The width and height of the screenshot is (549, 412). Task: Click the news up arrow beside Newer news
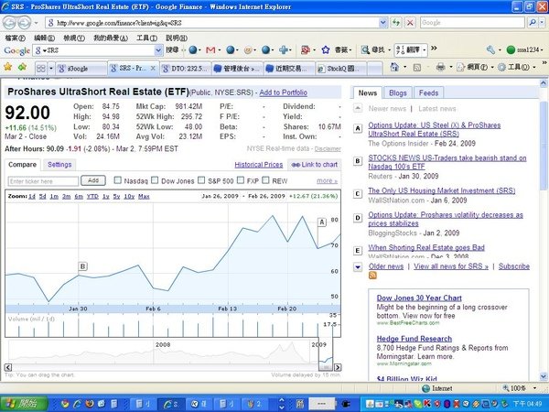point(358,108)
